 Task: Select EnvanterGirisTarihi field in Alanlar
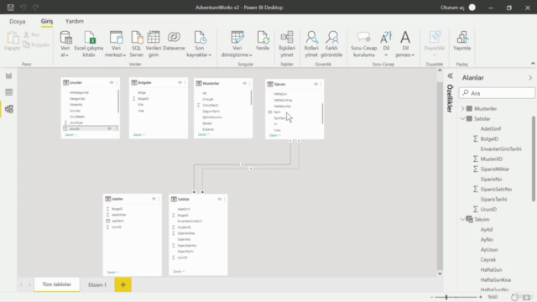[x=501, y=149]
